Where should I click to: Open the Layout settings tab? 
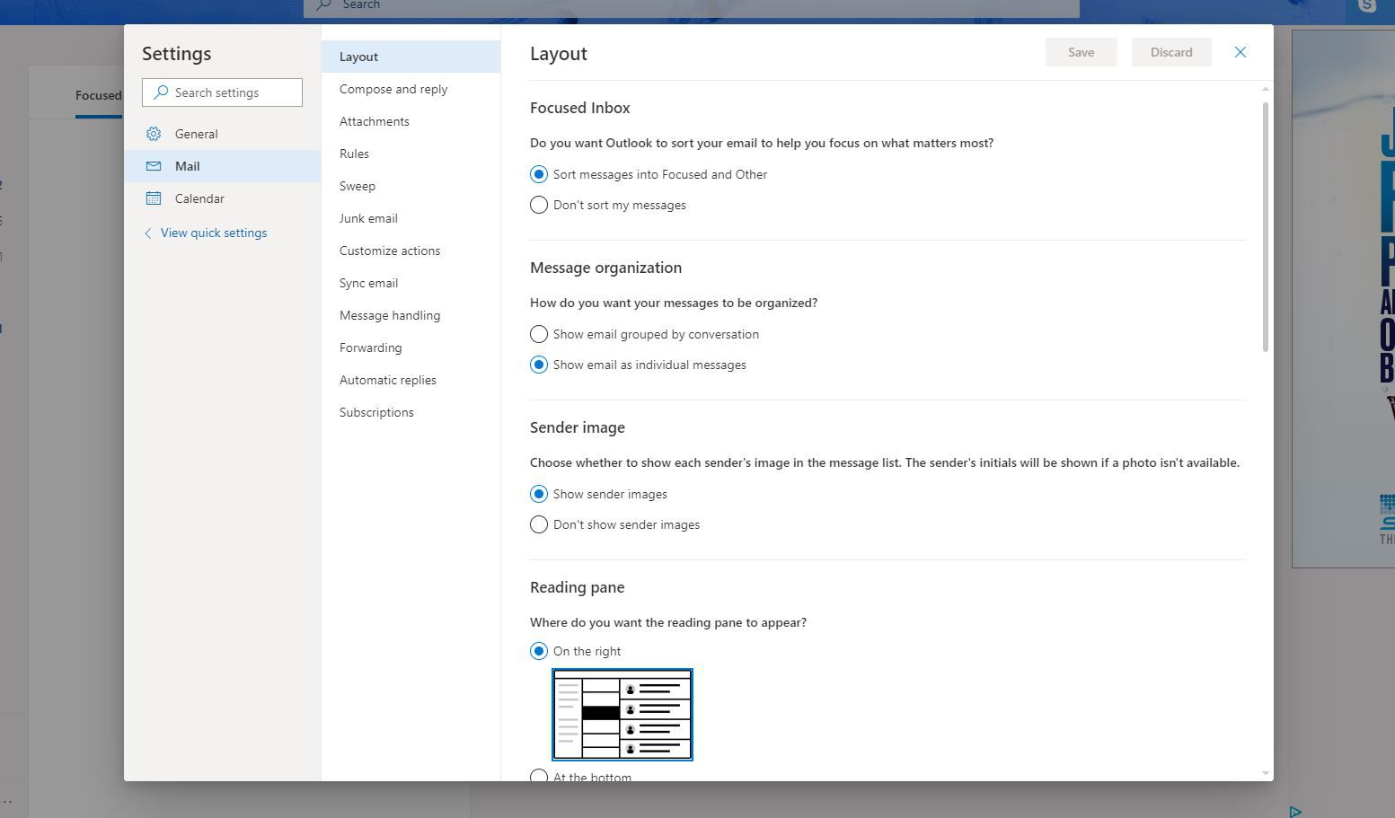(x=411, y=57)
